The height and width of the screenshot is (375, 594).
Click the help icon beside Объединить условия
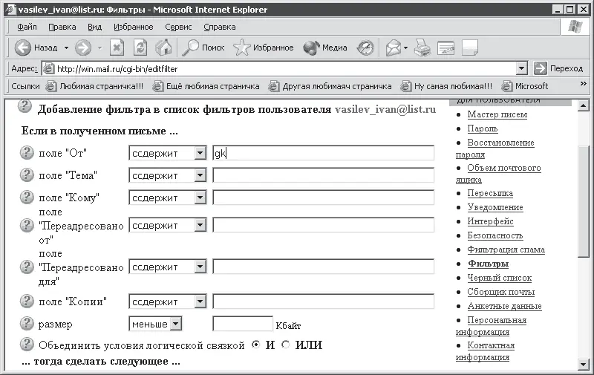pos(27,345)
